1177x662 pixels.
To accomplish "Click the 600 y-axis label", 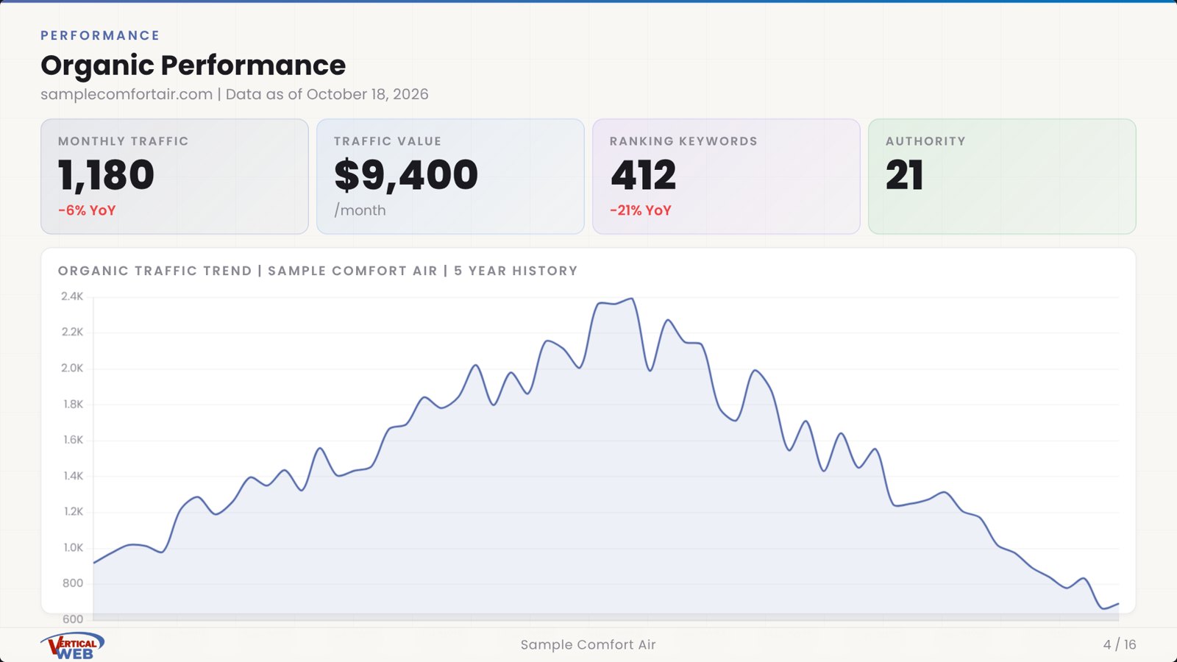I will 73,619.
